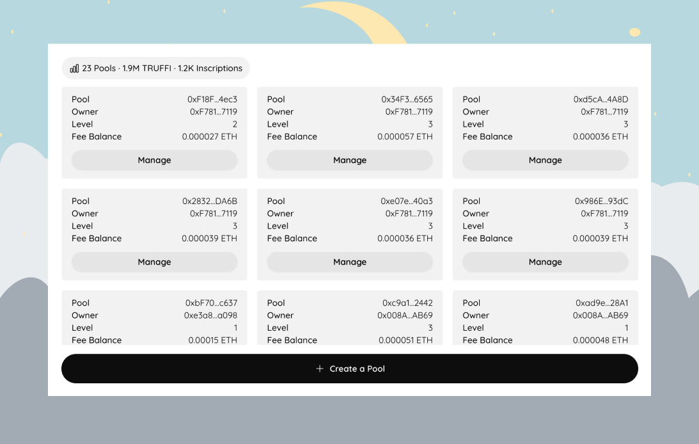Click pool address 0xF18F...4ec3
Viewport: 699px width, 444px height.
(212, 99)
